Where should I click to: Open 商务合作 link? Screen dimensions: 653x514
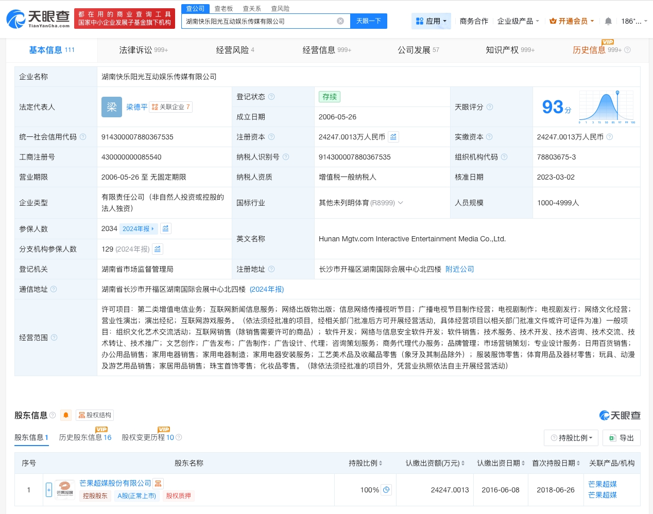point(474,21)
